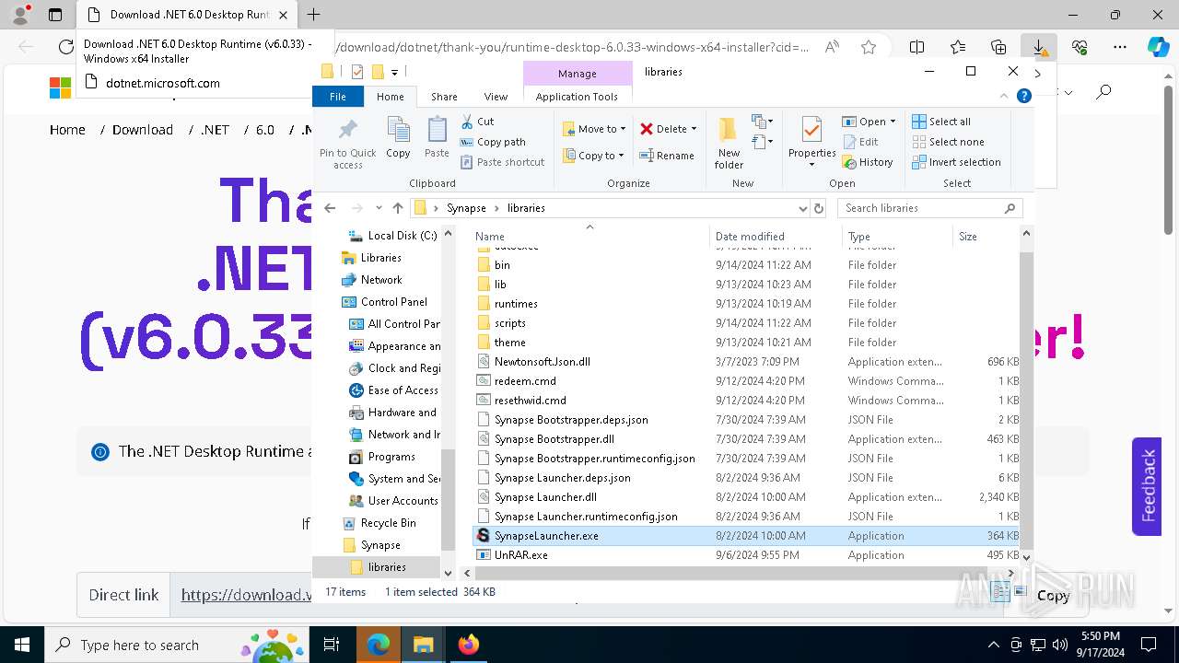The height and width of the screenshot is (663, 1179).
Task: Select SynapseLauncher.exe
Action: [x=746, y=536]
